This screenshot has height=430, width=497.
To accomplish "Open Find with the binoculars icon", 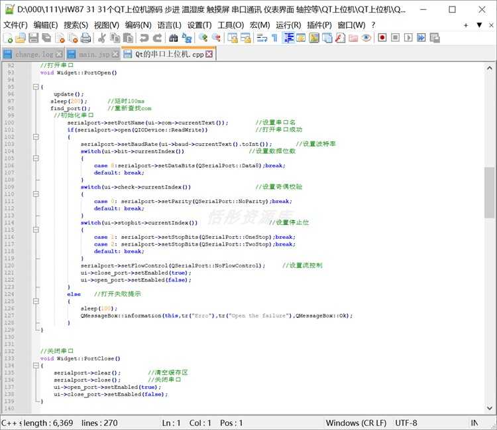I will click(174, 38).
